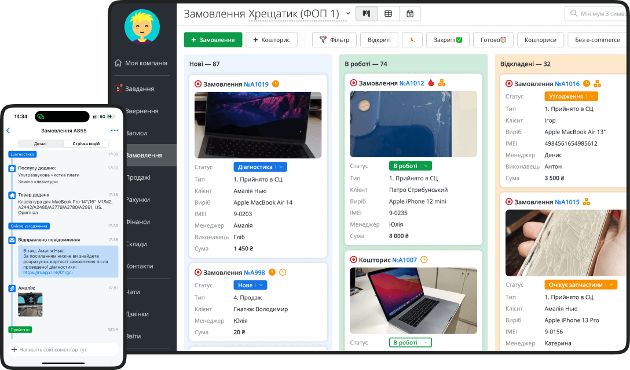Open Контакти in the sidebar
630x370 pixels.
click(140, 266)
